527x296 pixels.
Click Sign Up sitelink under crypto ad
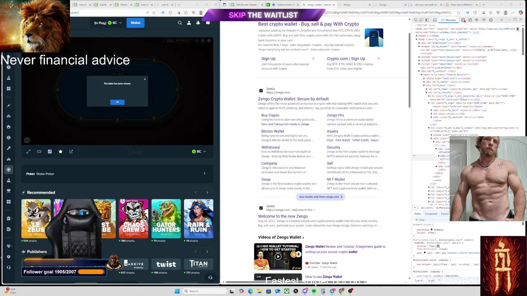click(268, 59)
